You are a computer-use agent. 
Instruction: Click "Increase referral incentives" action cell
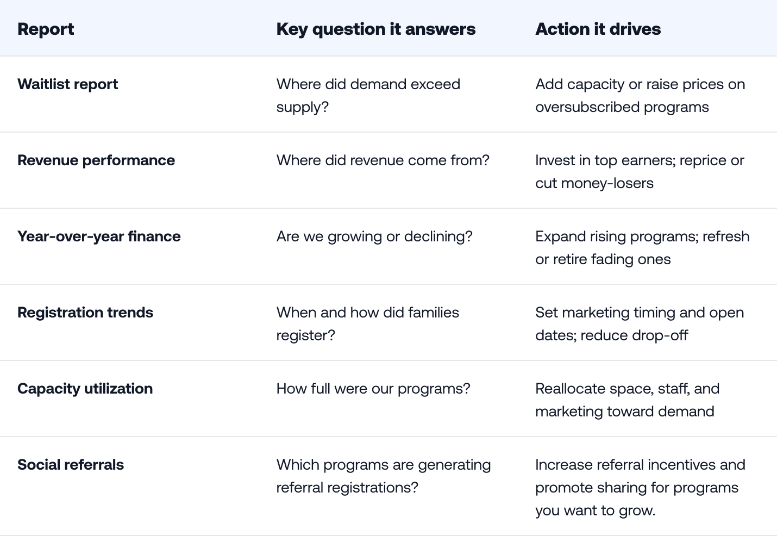click(x=640, y=488)
